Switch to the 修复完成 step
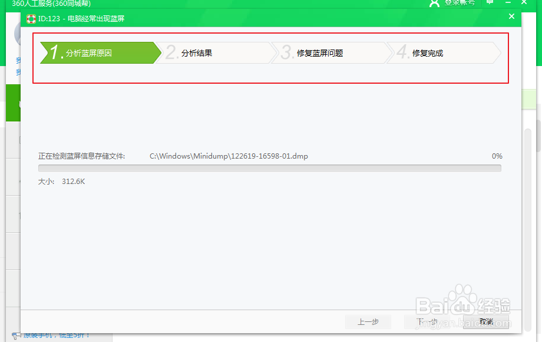 [x=427, y=52]
